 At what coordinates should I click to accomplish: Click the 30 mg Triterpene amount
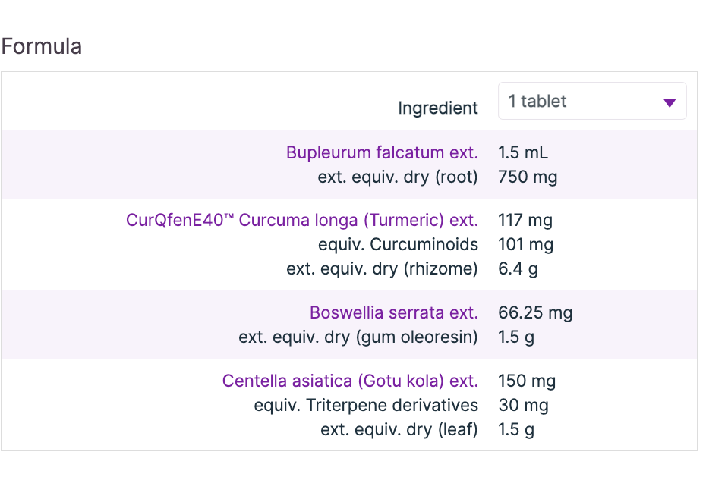pyautogui.click(x=523, y=405)
